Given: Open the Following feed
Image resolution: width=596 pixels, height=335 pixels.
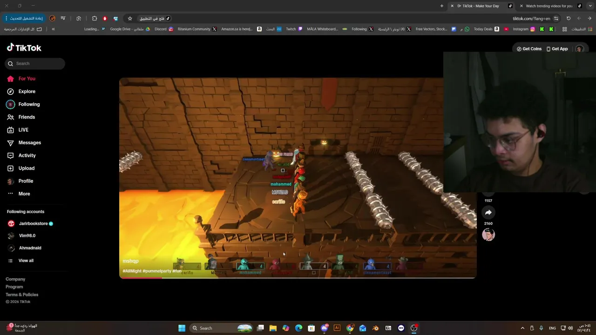Looking at the screenshot, I should tap(23, 104).
